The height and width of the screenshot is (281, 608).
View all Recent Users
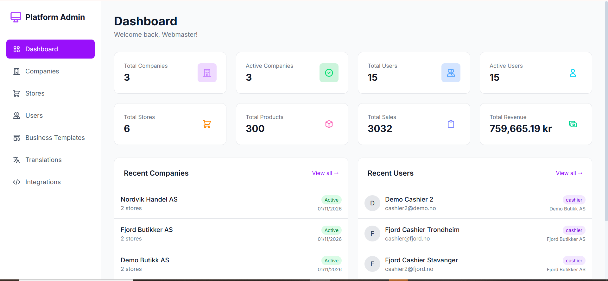click(x=569, y=173)
